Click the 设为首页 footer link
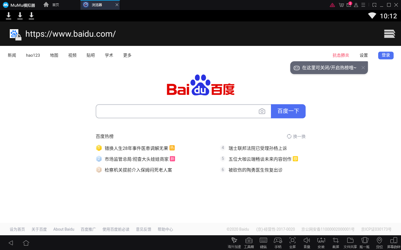 (17, 229)
